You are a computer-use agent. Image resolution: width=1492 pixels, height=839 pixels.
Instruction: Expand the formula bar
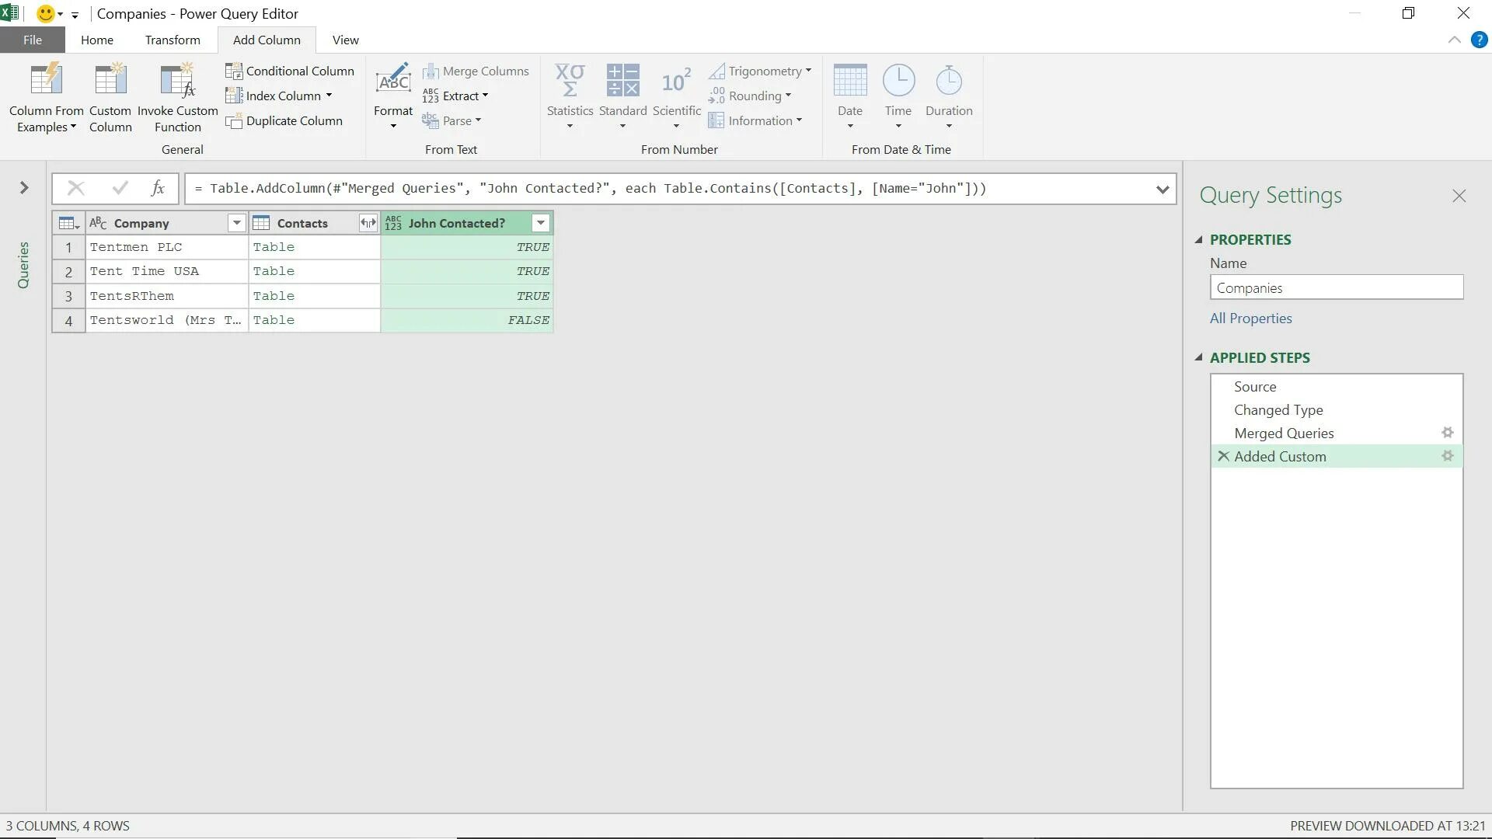coord(1162,189)
